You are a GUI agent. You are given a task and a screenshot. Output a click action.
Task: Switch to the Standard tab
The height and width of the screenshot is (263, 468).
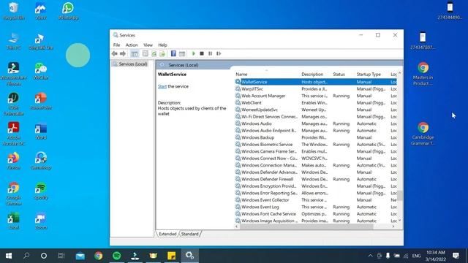pos(190,234)
